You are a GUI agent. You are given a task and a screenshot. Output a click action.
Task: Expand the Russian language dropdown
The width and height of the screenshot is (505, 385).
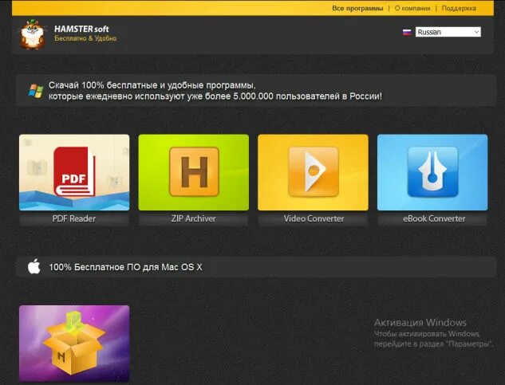click(x=448, y=32)
